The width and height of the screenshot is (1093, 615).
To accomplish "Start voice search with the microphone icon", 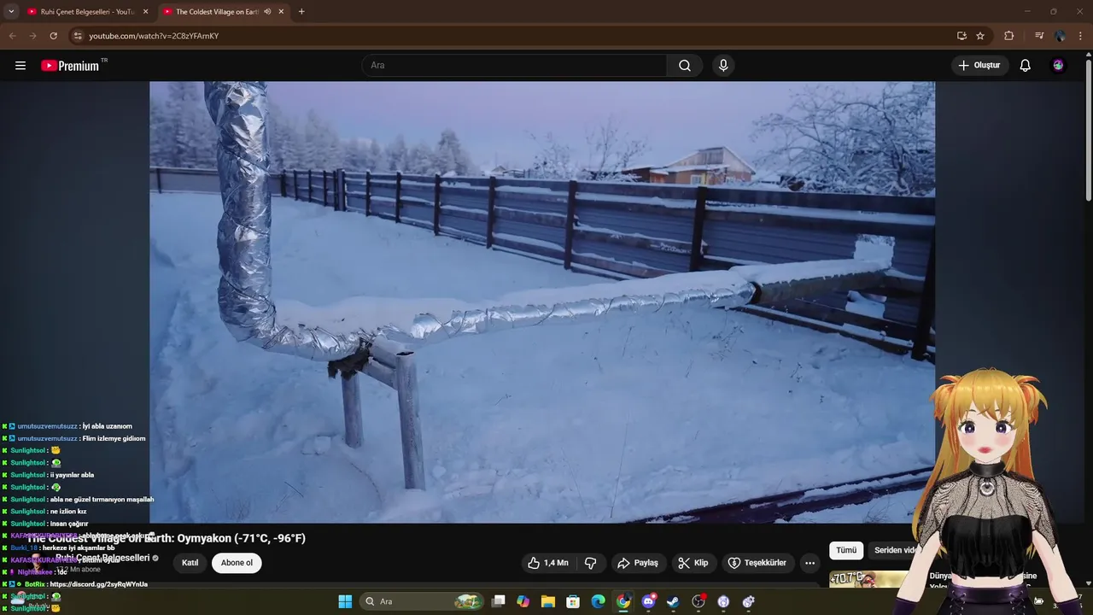I will (723, 66).
